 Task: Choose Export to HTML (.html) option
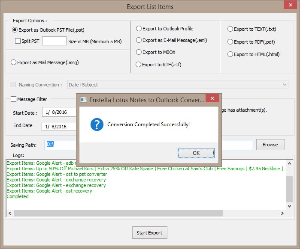tap(230, 54)
